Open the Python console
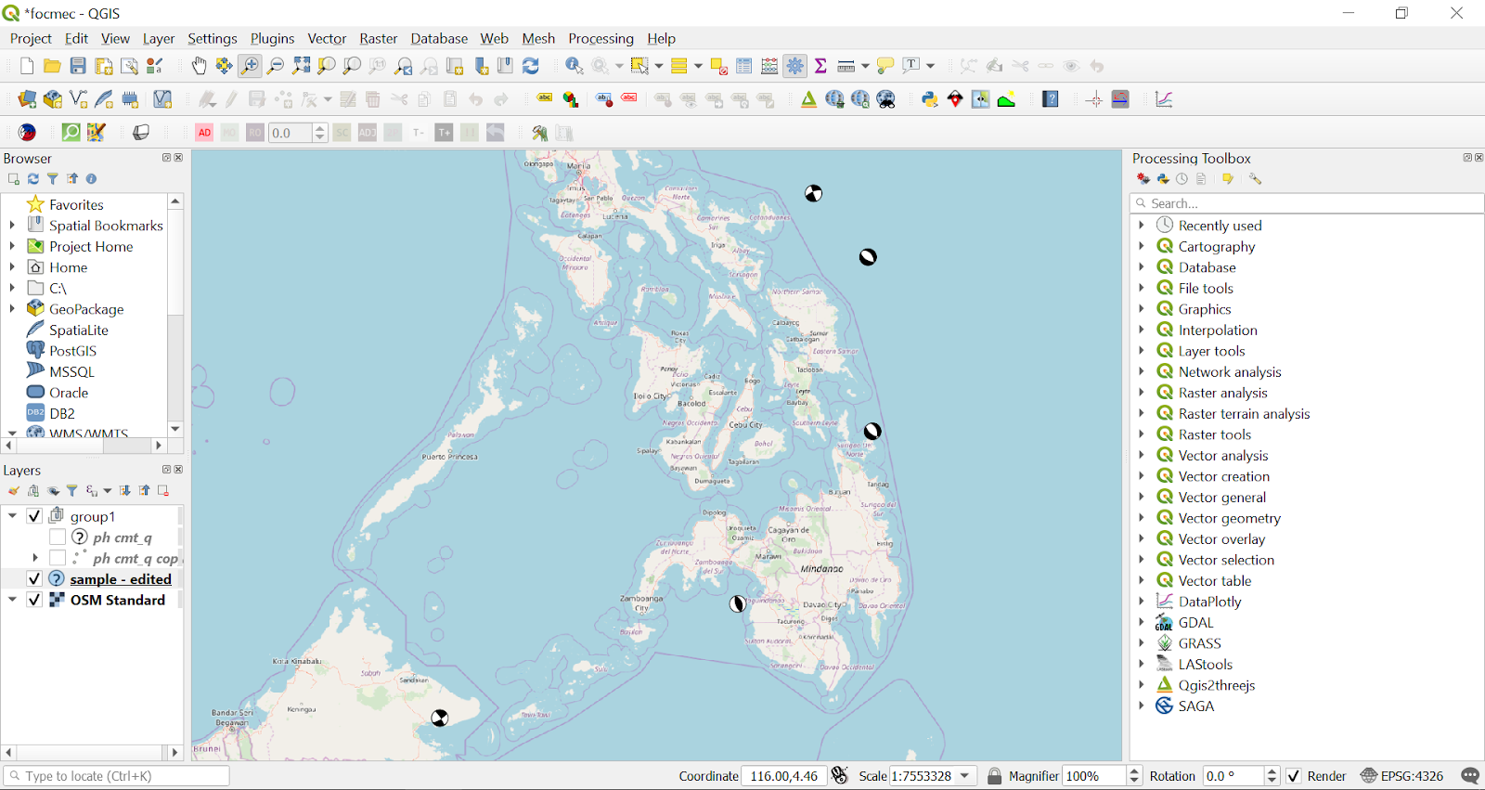This screenshot has width=1485, height=790. click(929, 99)
